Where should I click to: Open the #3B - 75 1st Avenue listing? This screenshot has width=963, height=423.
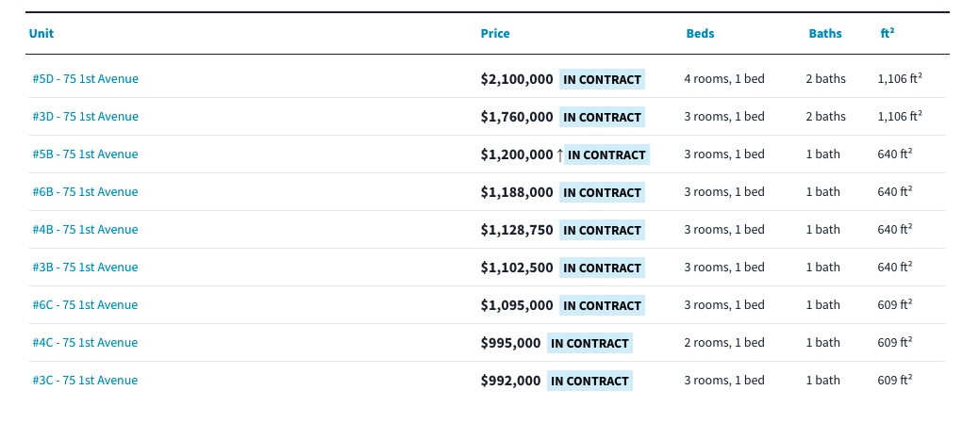(x=85, y=268)
